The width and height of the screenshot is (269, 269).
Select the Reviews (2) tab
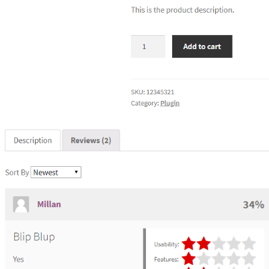tap(91, 141)
